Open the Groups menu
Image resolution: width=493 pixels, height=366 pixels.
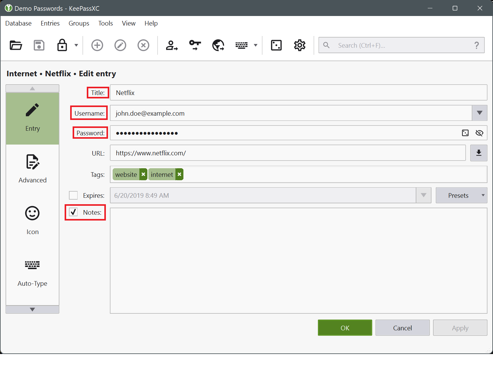coord(79,23)
